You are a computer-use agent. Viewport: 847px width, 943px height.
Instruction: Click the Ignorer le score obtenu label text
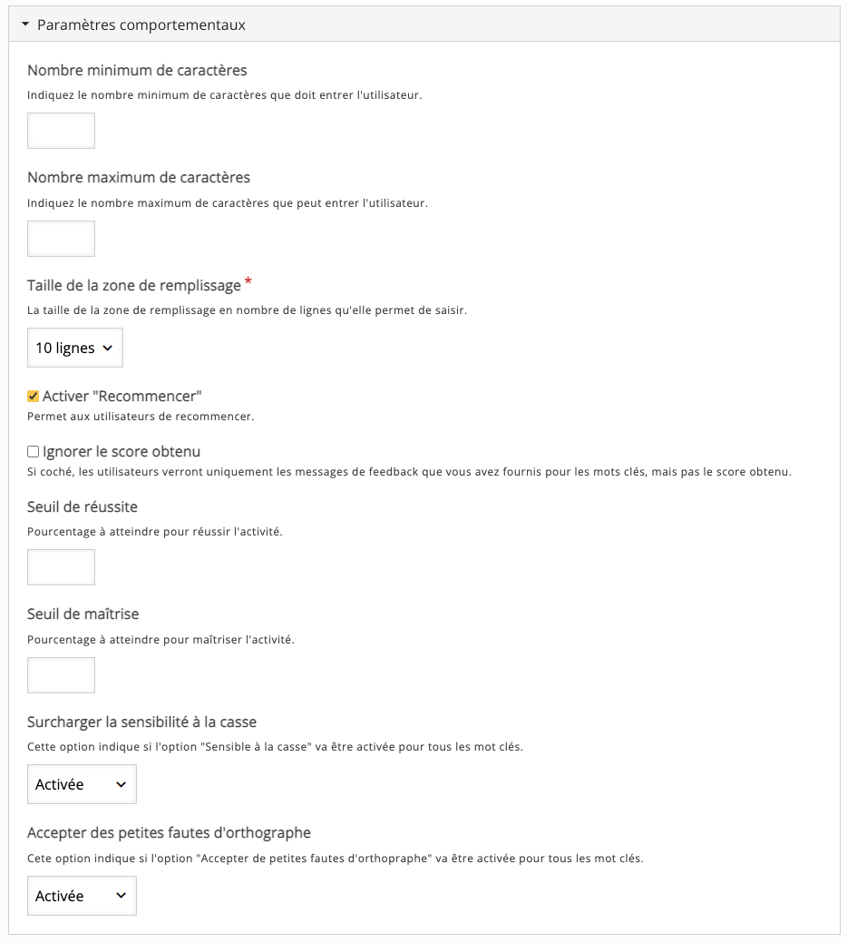[122, 451]
